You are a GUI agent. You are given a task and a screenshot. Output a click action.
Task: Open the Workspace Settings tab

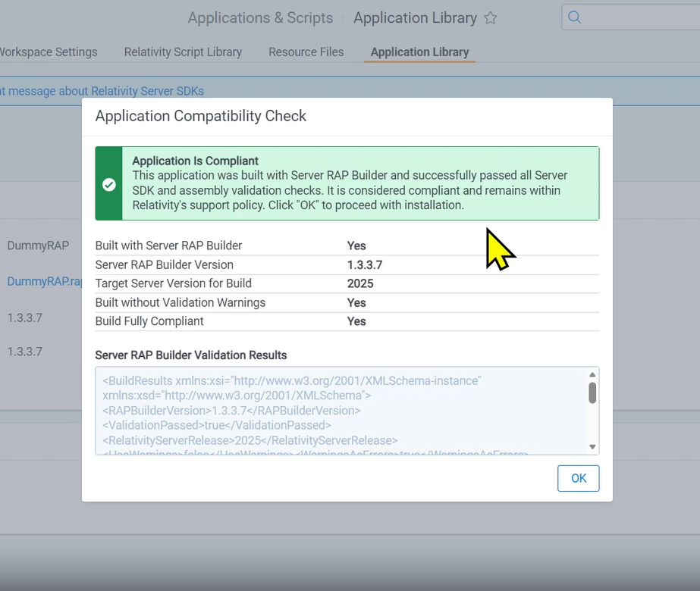pyautogui.click(x=49, y=52)
